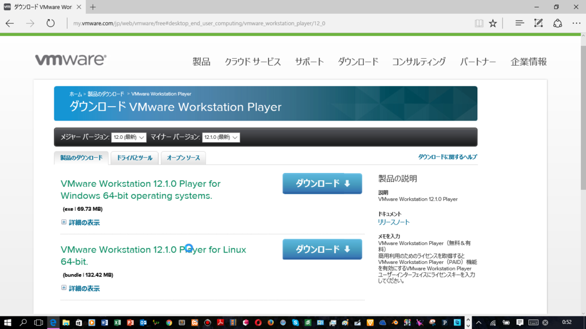Open the リリースノート link
This screenshot has height=329, width=586.
pos(394,222)
